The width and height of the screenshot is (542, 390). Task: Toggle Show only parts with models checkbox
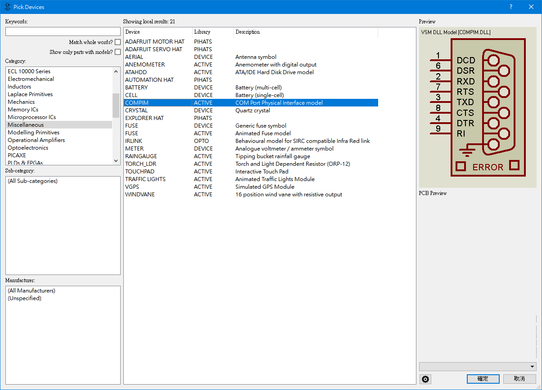(117, 52)
